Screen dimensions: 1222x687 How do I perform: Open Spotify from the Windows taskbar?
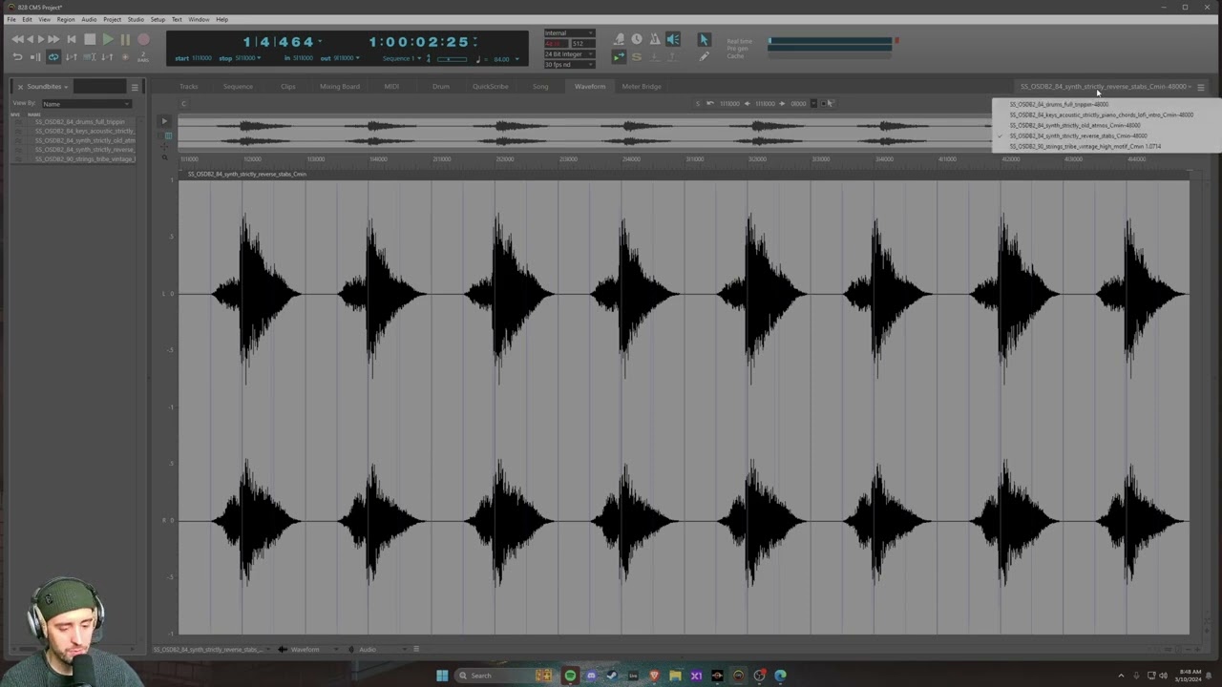pyautogui.click(x=570, y=676)
